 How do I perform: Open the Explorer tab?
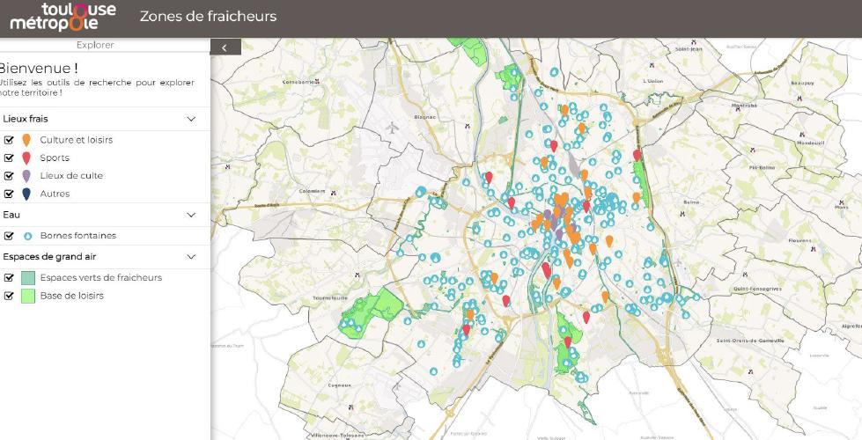tap(95, 45)
